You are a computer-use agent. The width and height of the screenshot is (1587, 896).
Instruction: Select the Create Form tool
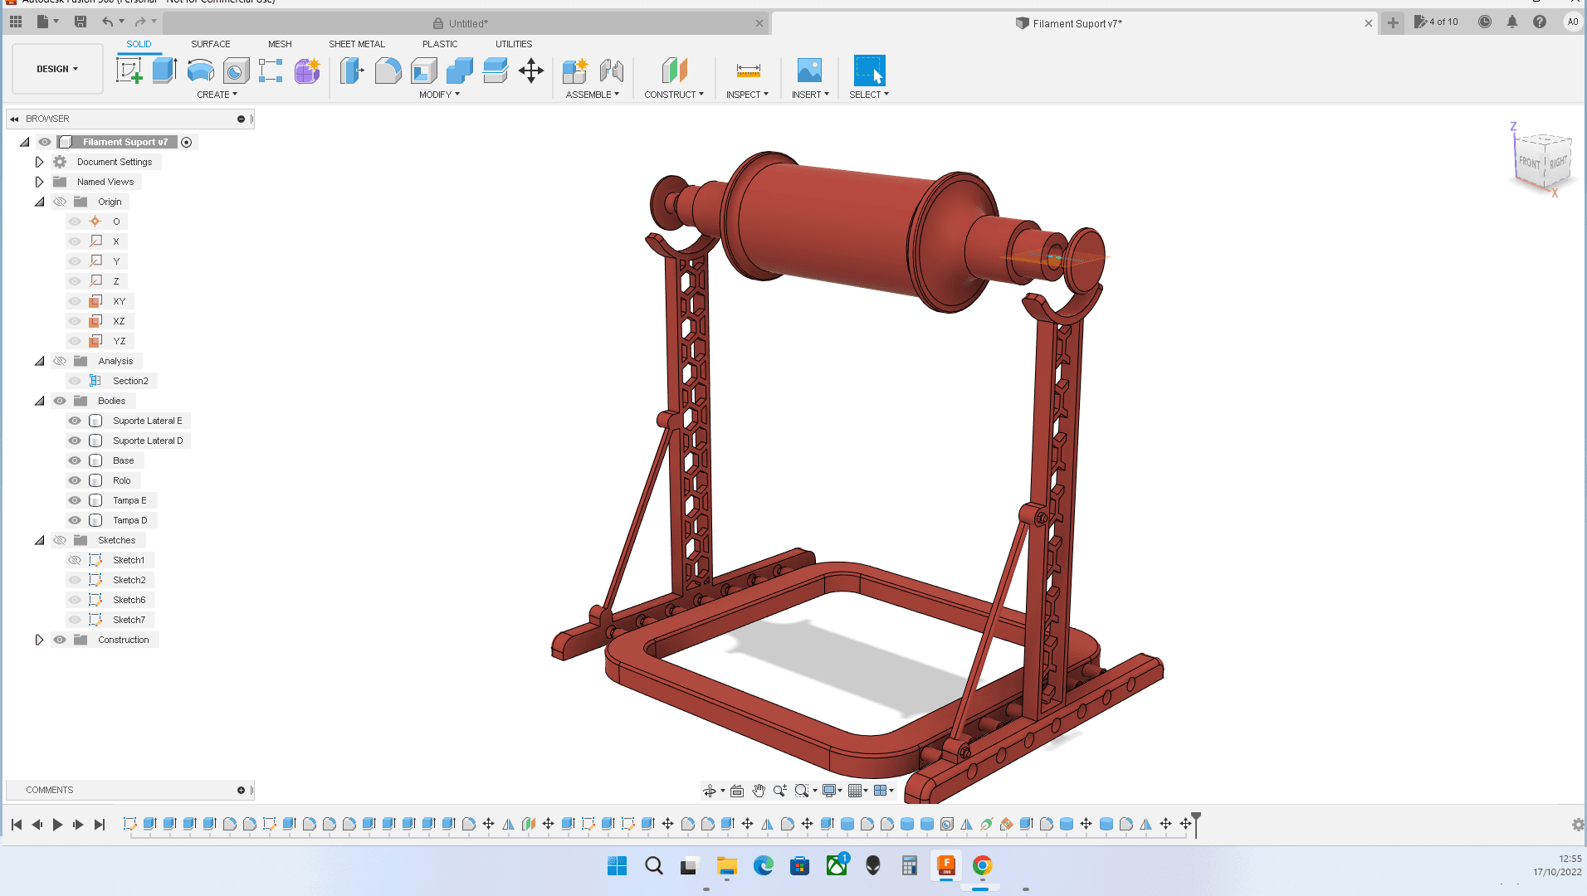point(307,71)
